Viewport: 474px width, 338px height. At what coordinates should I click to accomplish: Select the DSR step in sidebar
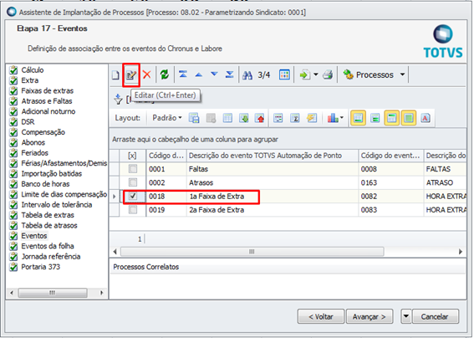28,121
